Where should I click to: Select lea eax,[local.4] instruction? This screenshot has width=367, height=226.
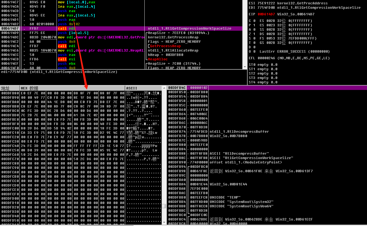coord(77,7)
